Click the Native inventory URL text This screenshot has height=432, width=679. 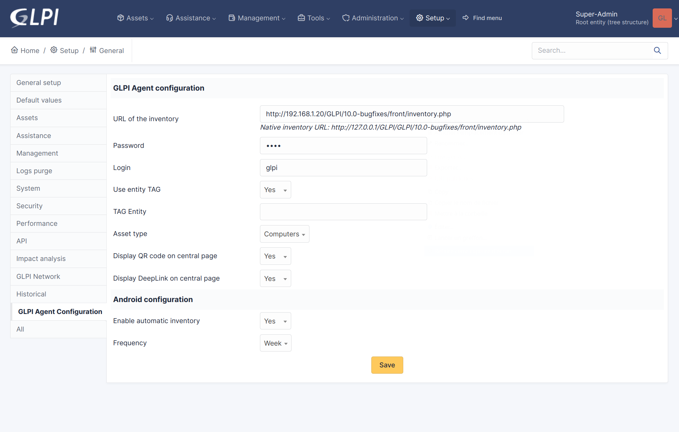tap(391, 127)
